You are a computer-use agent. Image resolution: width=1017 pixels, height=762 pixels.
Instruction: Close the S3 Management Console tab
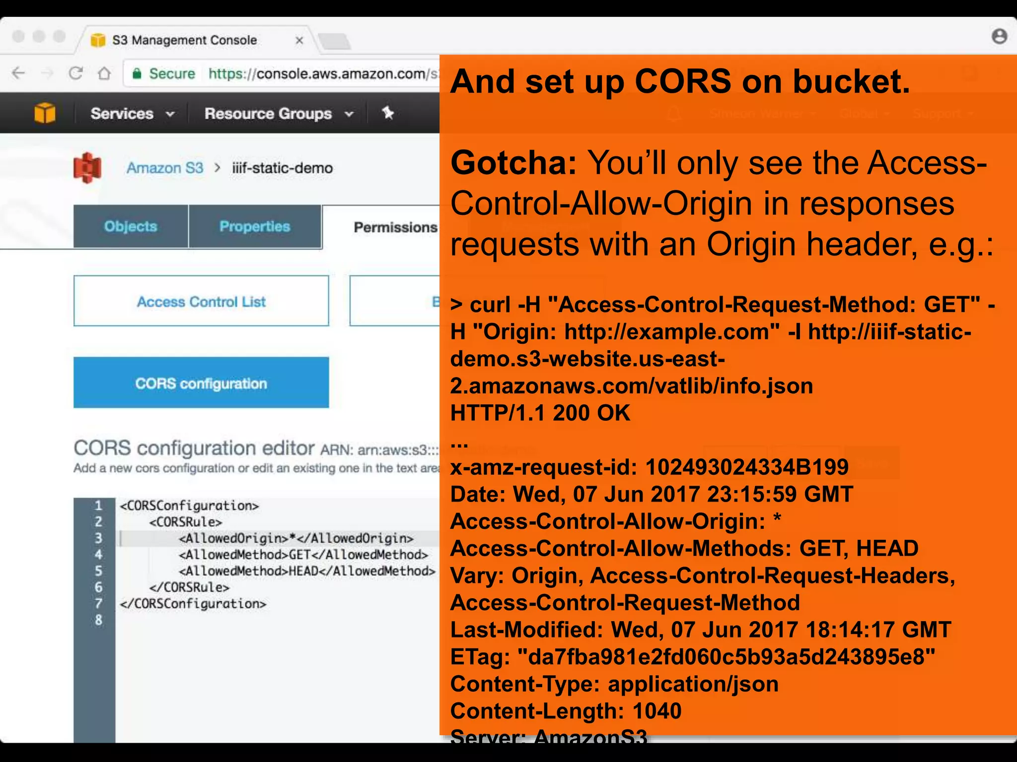[x=299, y=40]
